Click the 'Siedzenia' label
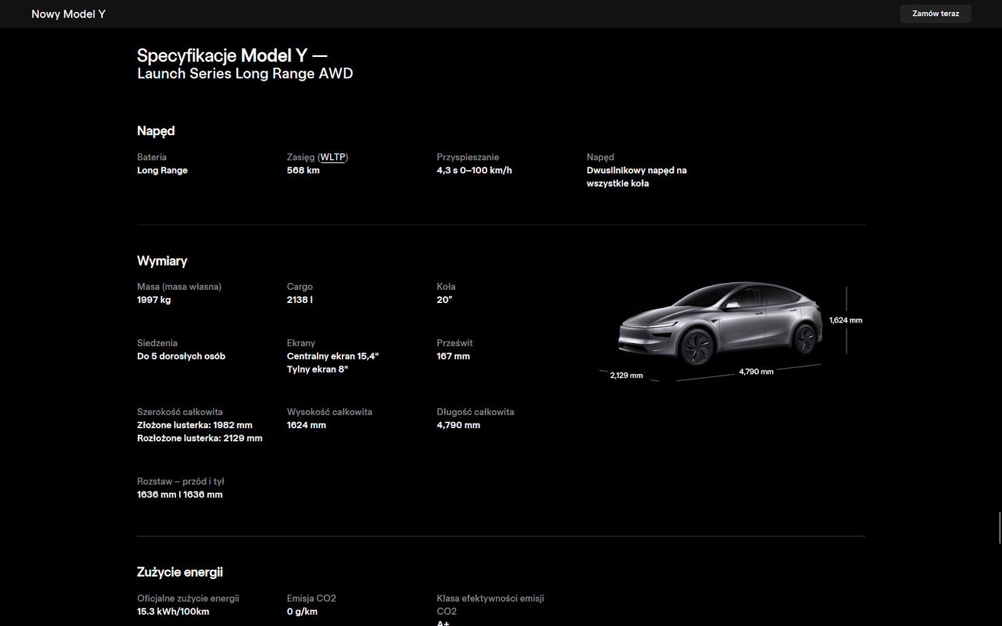This screenshot has height=626, width=1002. [x=157, y=343]
